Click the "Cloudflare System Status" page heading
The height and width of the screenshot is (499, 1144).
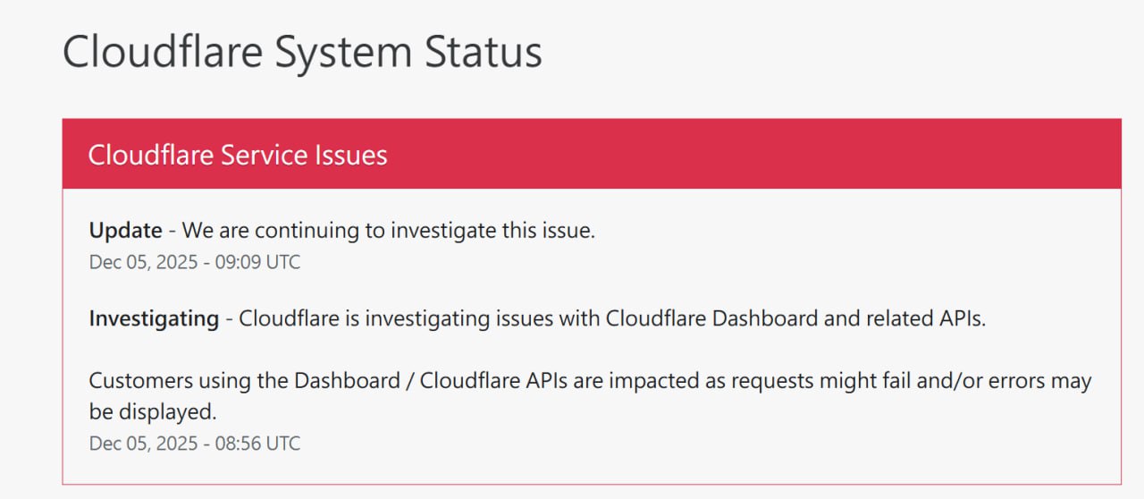(302, 52)
